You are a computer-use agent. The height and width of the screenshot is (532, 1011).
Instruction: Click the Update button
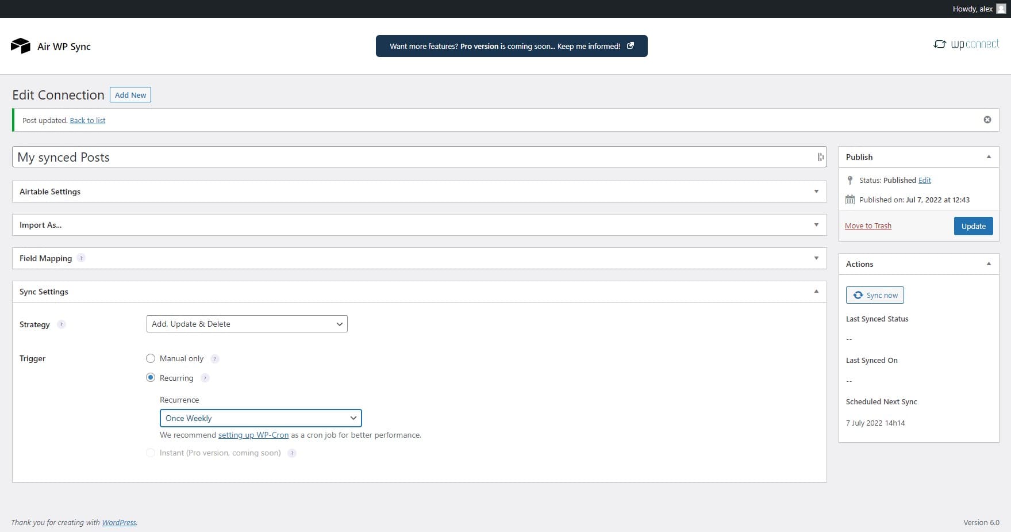tap(973, 226)
